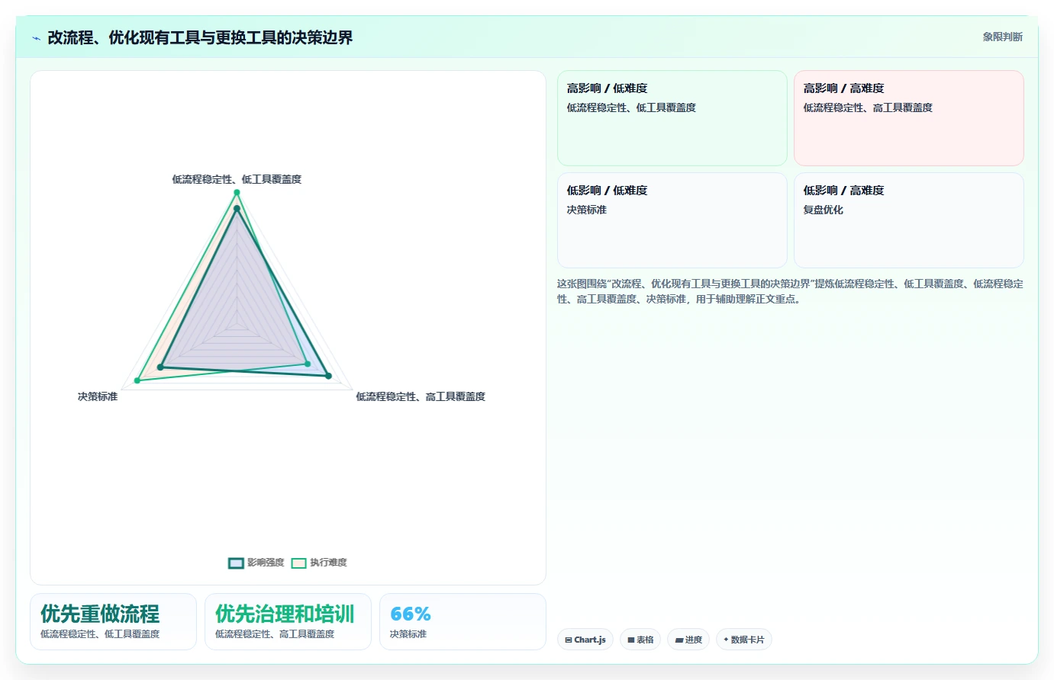This screenshot has height=680, width=1054.
Task: Click the 数据卡片 tag
Action: (744, 640)
